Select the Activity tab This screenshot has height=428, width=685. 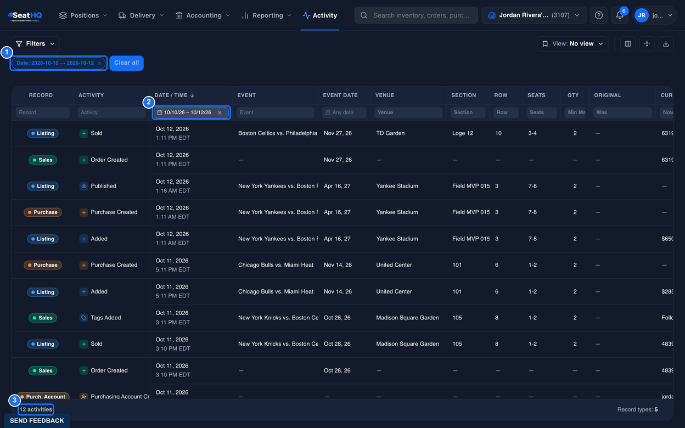point(320,15)
